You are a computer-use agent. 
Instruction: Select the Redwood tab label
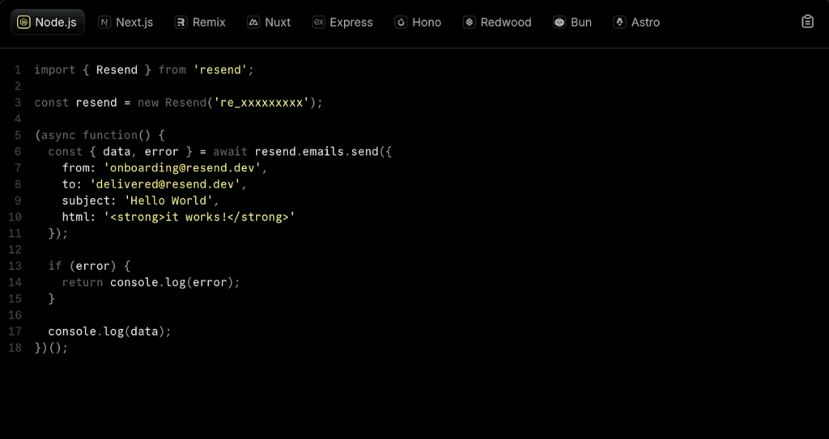(x=506, y=22)
